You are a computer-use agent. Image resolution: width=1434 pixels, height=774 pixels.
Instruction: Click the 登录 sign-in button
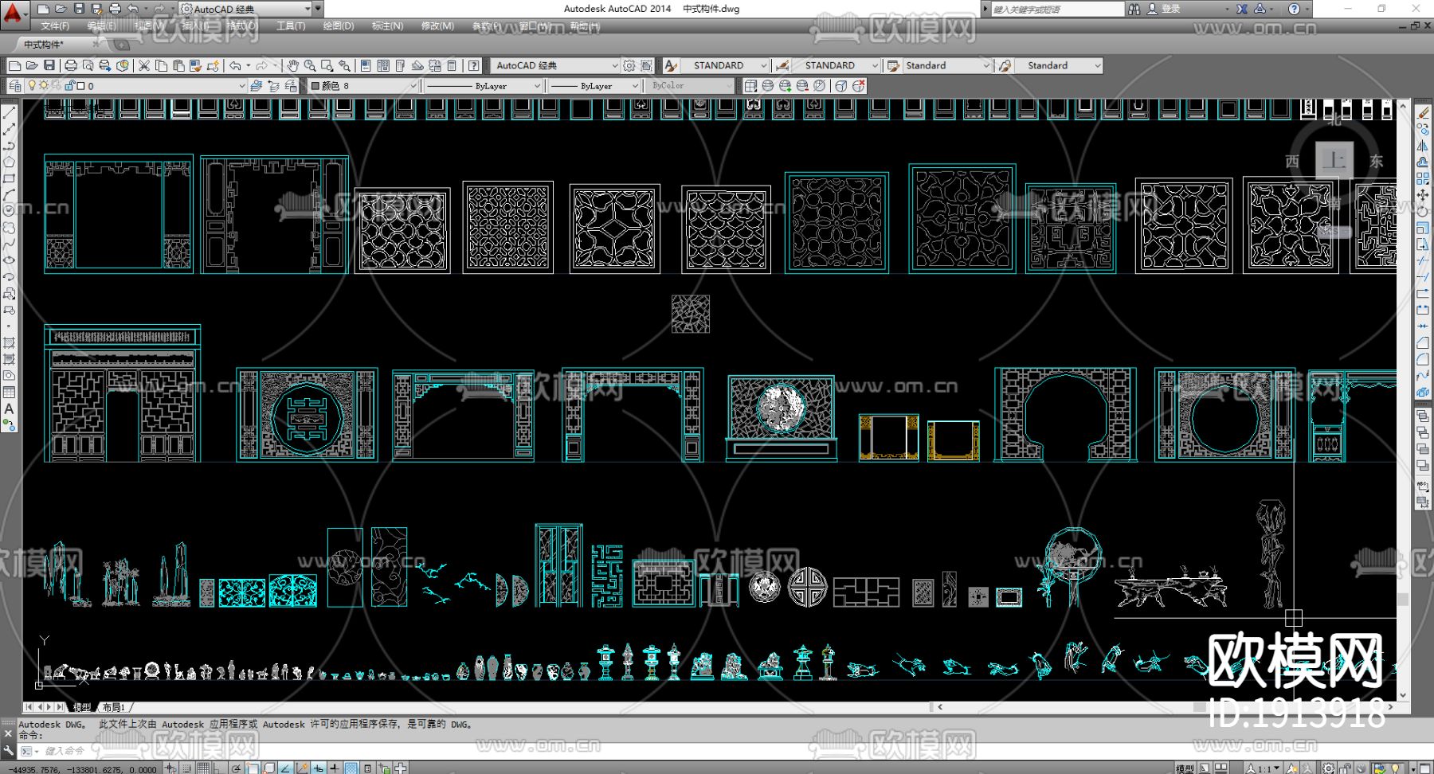[1170, 9]
